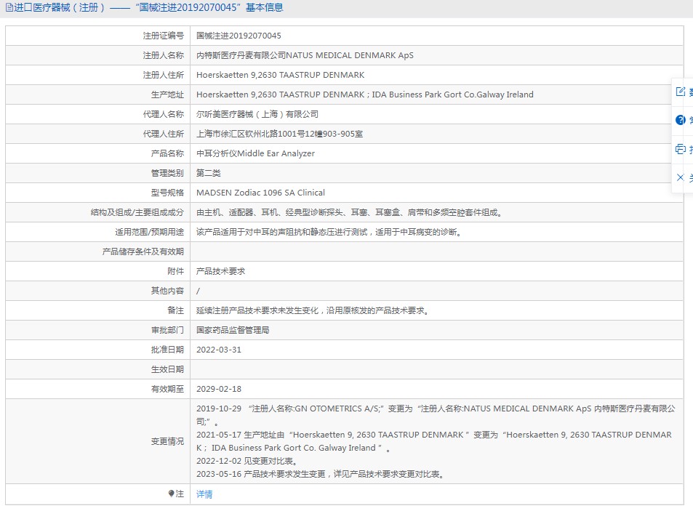Click the edit/correction icon in the side panel
Image resolution: width=693 pixels, height=511 pixels.
pos(681,92)
